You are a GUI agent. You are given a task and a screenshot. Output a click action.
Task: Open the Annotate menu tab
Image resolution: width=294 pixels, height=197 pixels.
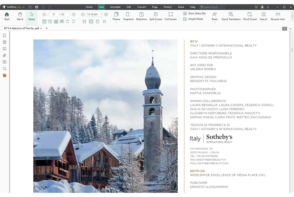pyautogui.click(x=114, y=7)
